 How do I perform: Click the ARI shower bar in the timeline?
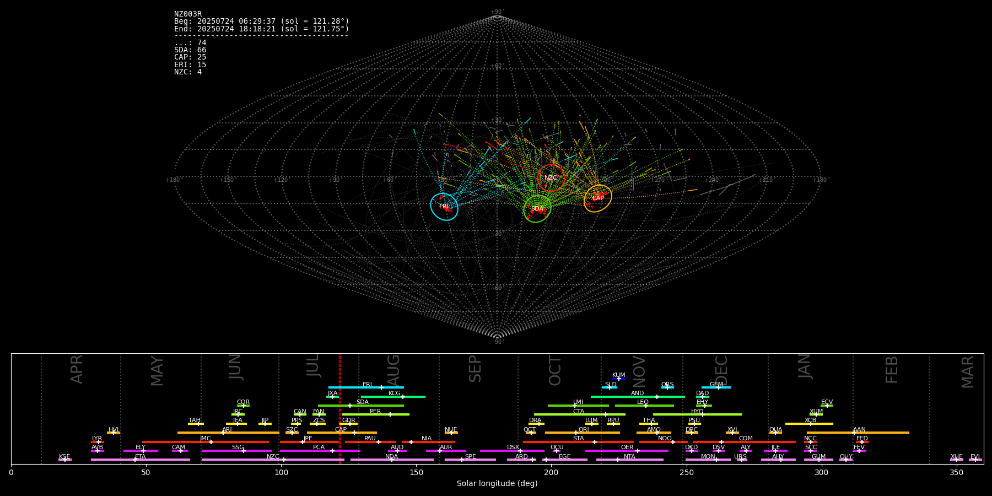click(228, 433)
